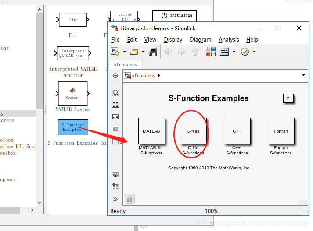Click the Save floppy disk icon
This screenshot has width=313, height=231.
[153, 52]
